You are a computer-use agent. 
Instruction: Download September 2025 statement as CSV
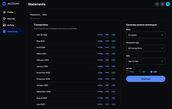[x=114, y=92]
